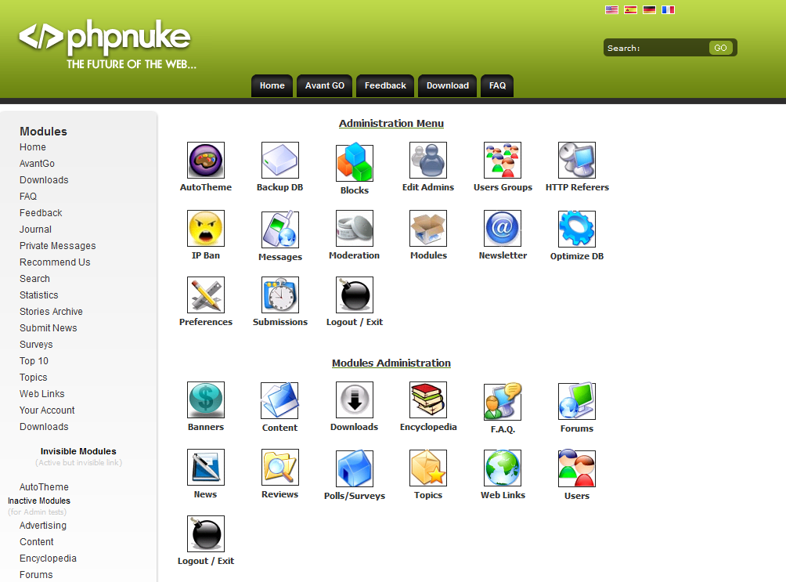Click the Banners dollar sign icon

[206, 399]
